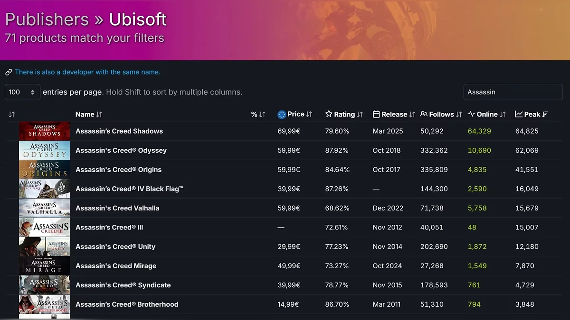The image size is (570, 320).
Task: Click the chain link icon beside developer notice
Action: (x=9, y=73)
